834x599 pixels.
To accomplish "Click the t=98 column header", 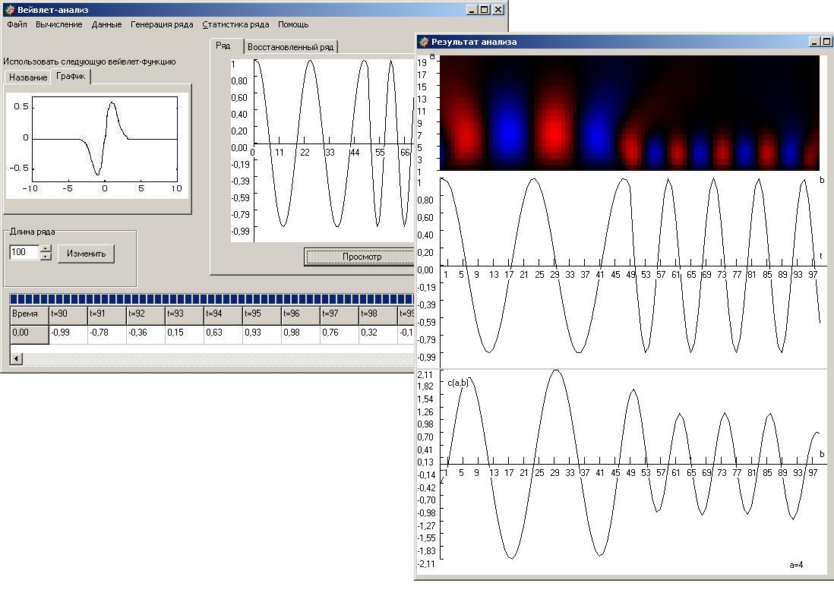I will coord(379,315).
